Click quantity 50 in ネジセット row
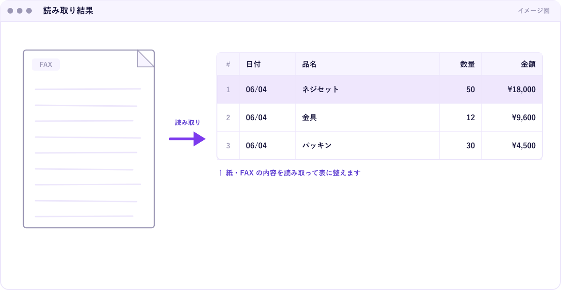561x290 pixels. [460, 89]
